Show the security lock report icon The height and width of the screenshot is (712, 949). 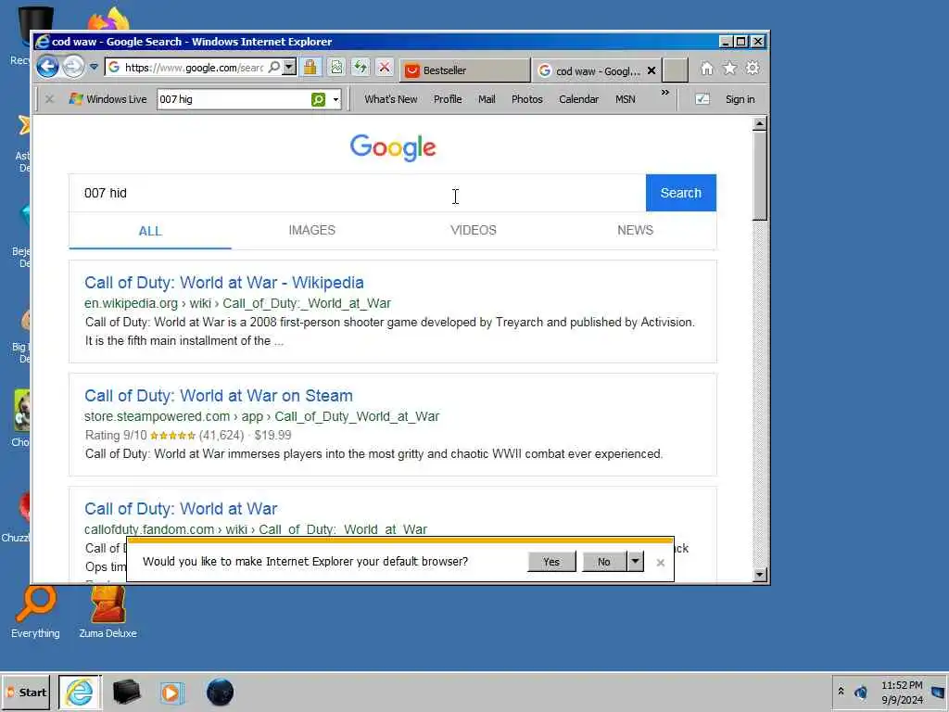pyautogui.click(x=310, y=67)
